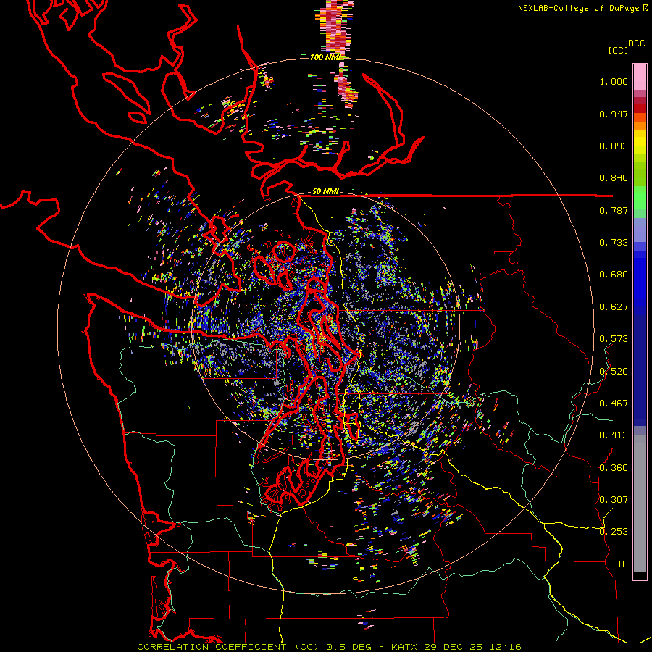Click the 0.467 scale value
Viewport: 652px width, 652px height.
click(614, 404)
